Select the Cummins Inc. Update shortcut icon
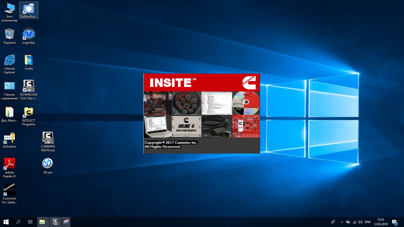404x227 pixels. coord(9,190)
